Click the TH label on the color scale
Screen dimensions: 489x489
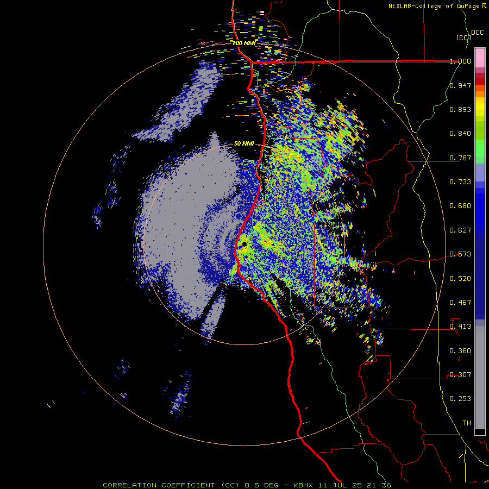tap(467, 423)
